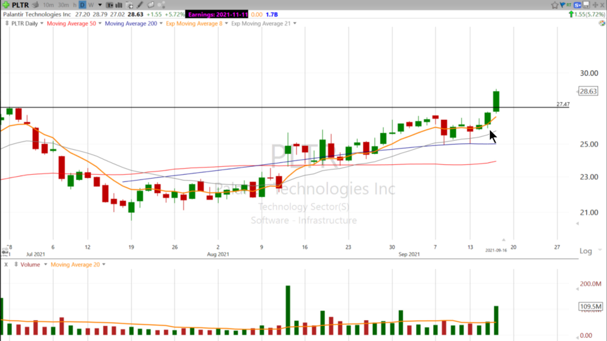Click the 30.00 price axis label
Image resolution: width=607 pixels, height=341 pixels.
589,73
